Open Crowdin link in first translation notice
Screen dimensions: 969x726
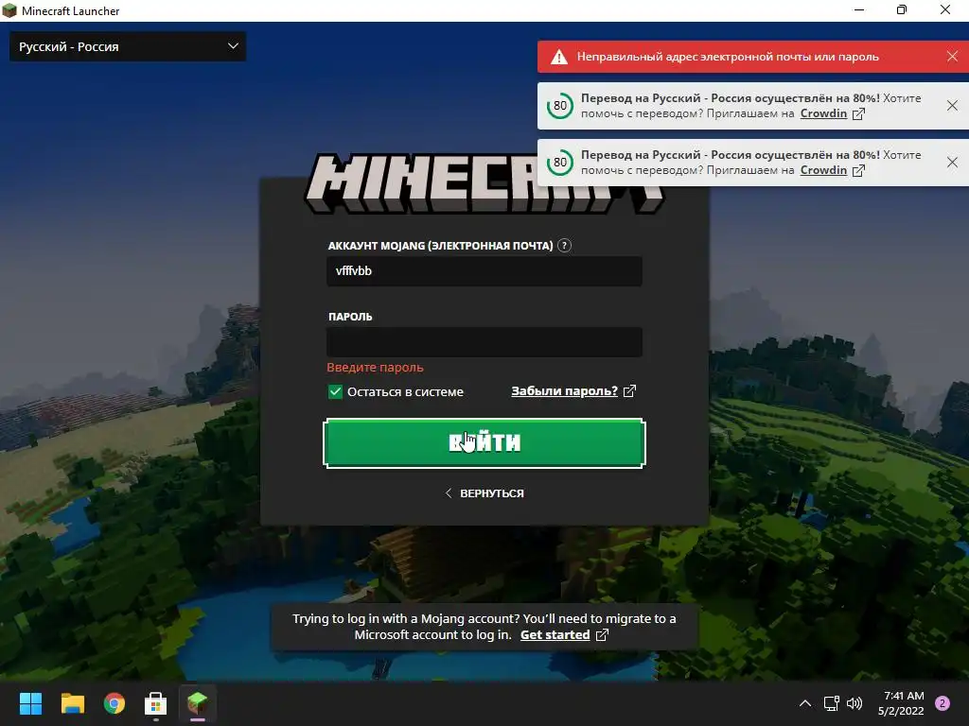(x=823, y=113)
